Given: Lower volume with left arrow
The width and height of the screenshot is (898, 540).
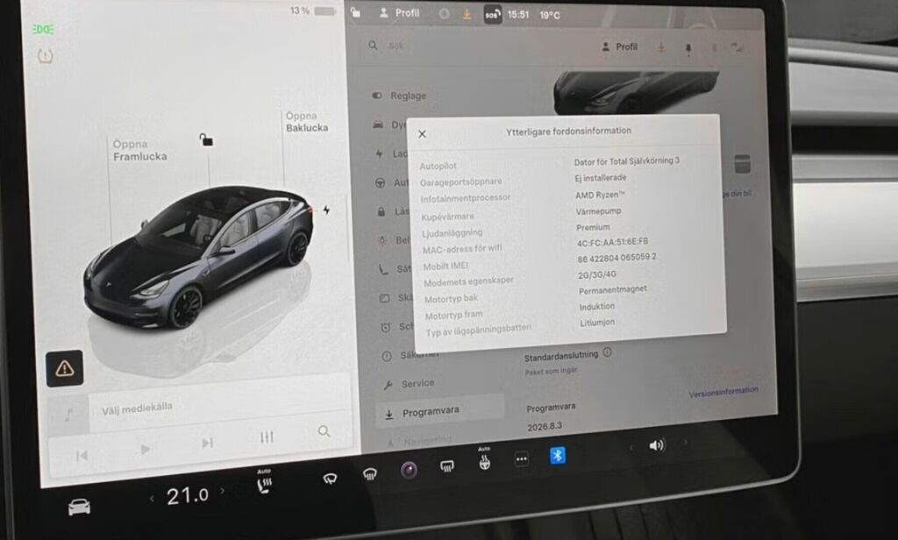Looking at the screenshot, I should [x=631, y=447].
